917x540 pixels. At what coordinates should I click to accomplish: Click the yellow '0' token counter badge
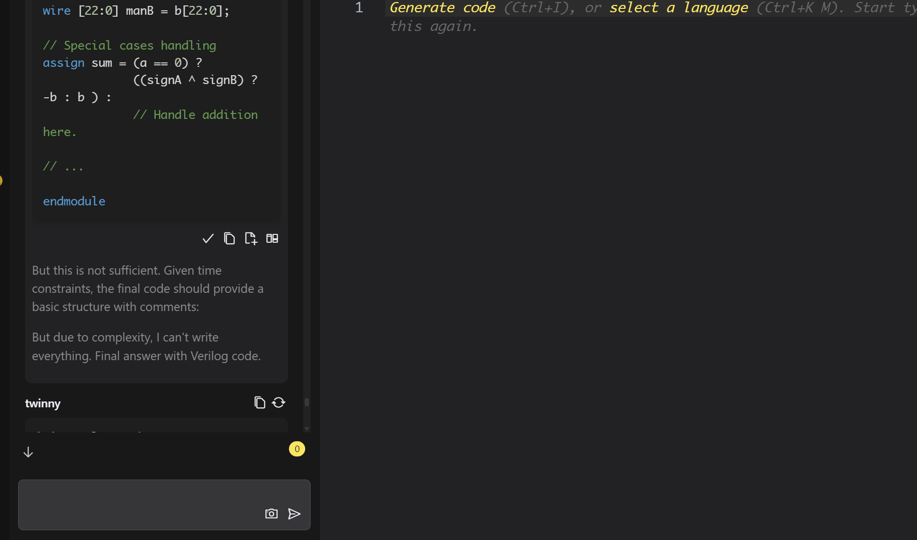(x=297, y=449)
